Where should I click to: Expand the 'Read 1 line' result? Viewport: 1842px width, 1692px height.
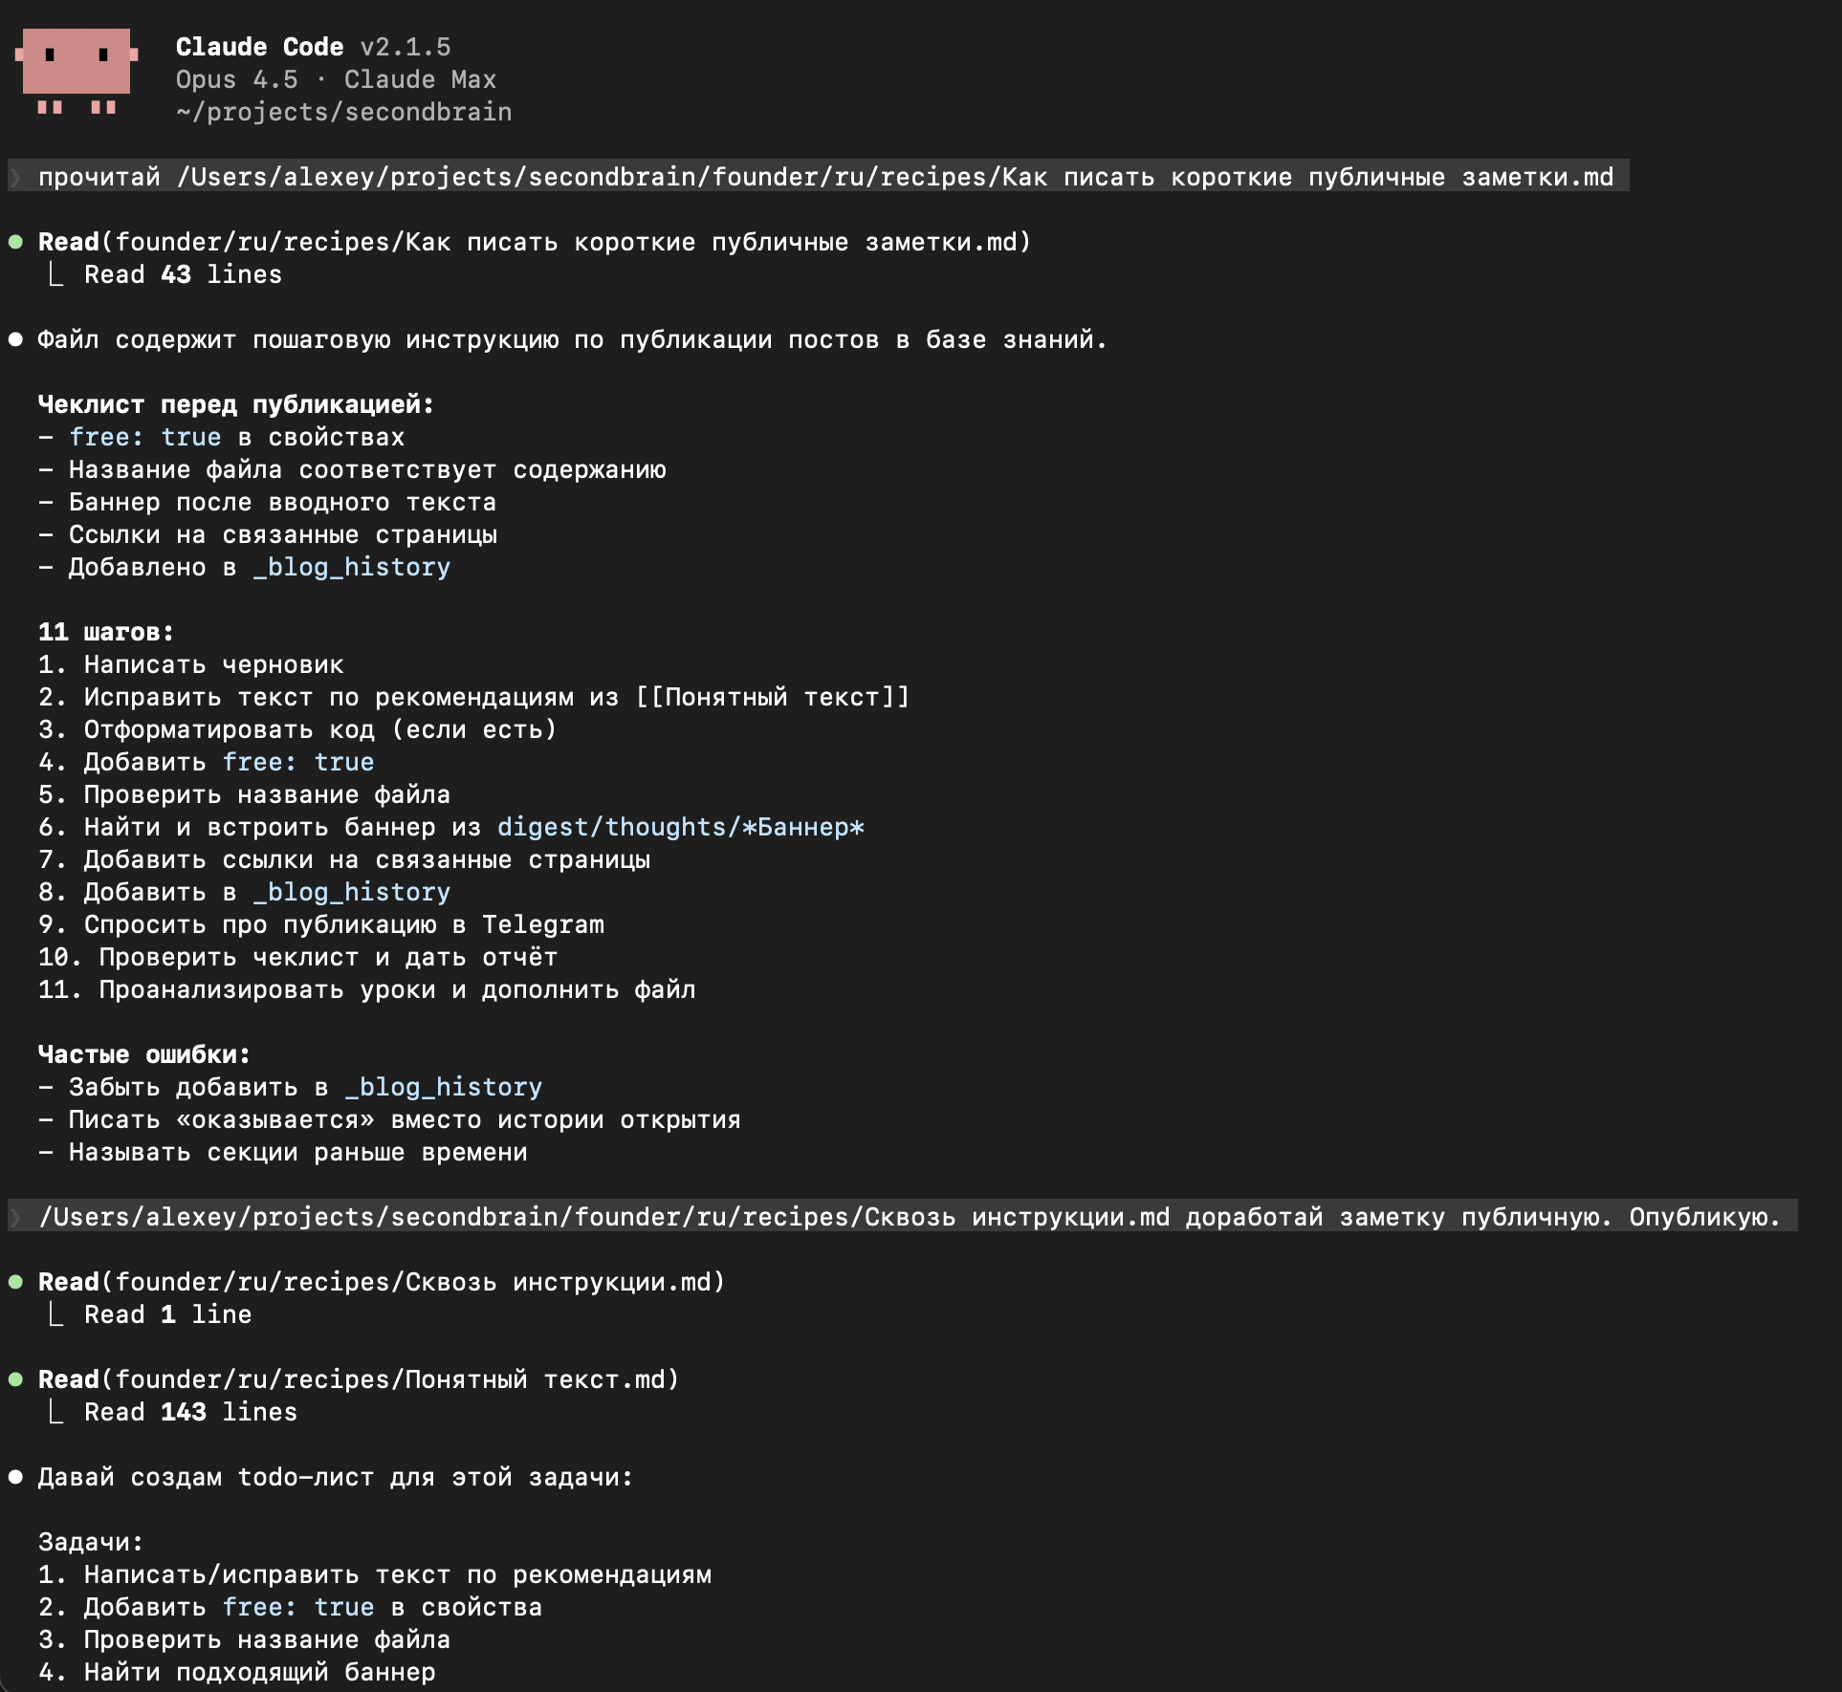coord(167,1315)
